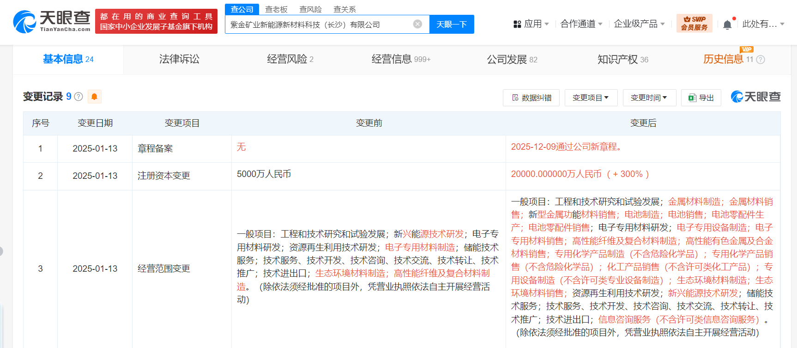797x348 pixels.
Task: Expand the 企业级产品 dropdown
Action: point(640,24)
